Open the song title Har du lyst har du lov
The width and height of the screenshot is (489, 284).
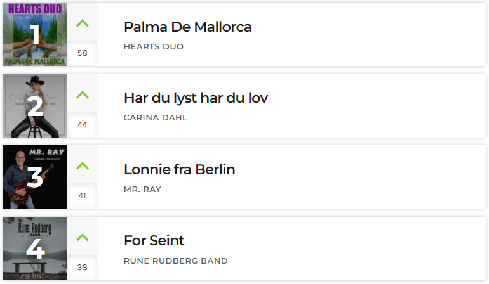pyautogui.click(x=196, y=98)
